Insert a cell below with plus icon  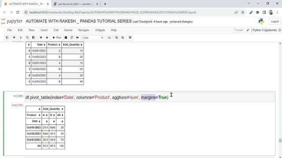click(14, 38)
